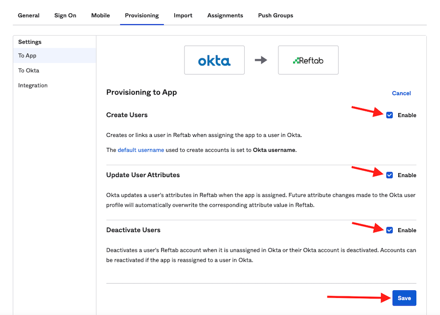Open the Mobile tab

point(101,15)
